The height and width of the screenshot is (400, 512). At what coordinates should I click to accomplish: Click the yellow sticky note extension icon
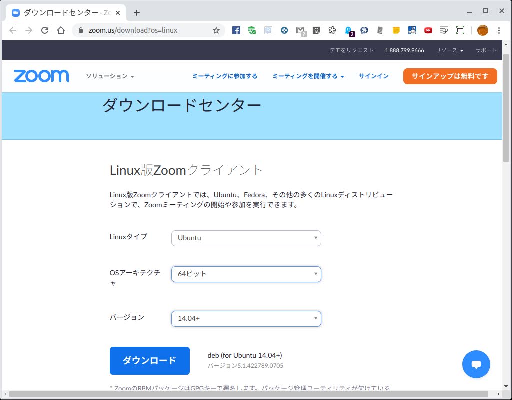tap(396, 30)
